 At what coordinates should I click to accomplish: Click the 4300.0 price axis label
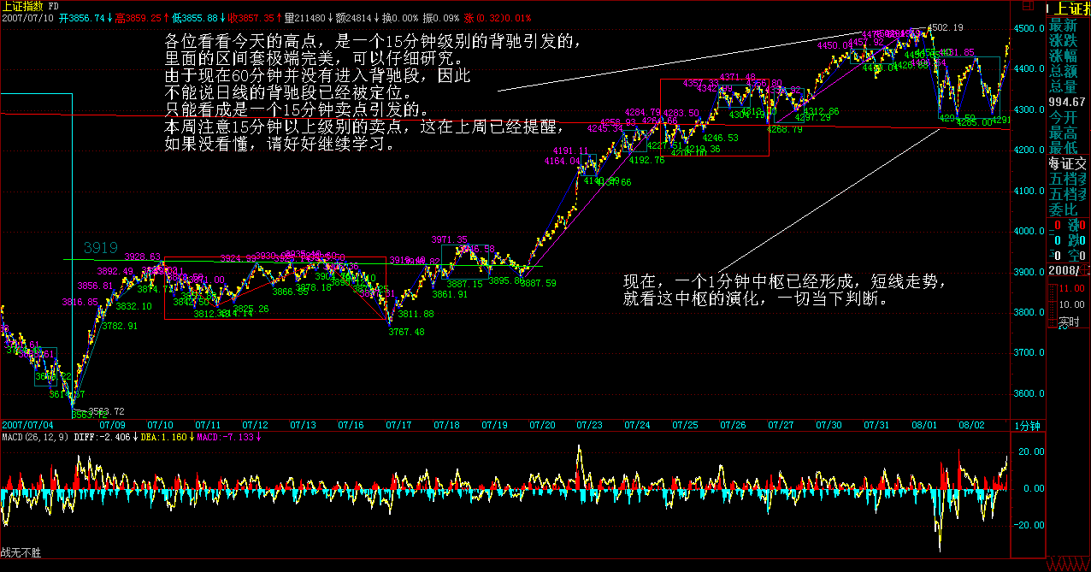(x=1027, y=109)
